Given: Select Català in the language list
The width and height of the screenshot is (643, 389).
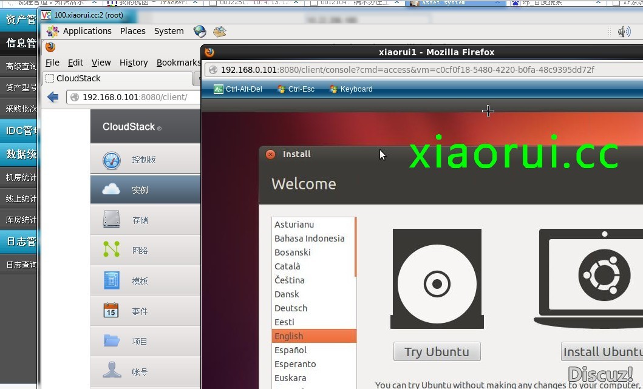Looking at the screenshot, I should click(313, 266).
